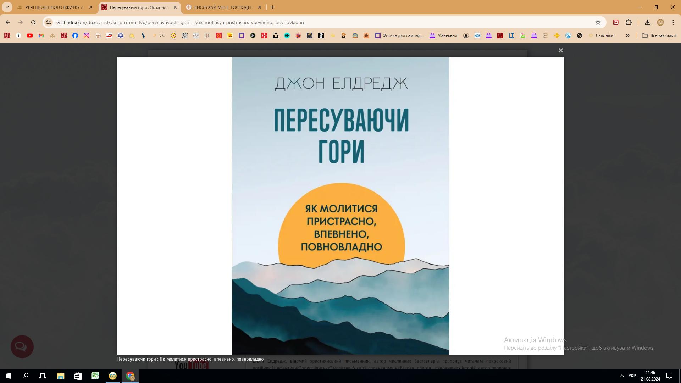Switch to РЕЧІ ЩОДЕННОГО ВЖИТКУ tab
681x383 pixels.
(54, 7)
